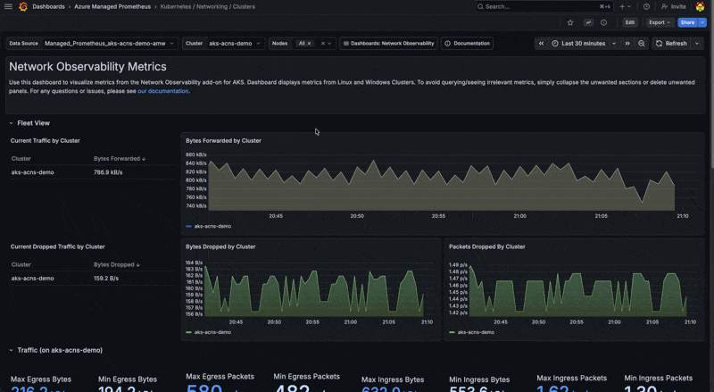Navigate to Dashboards breadcrumb
This screenshot has width=714, height=392.
click(48, 6)
